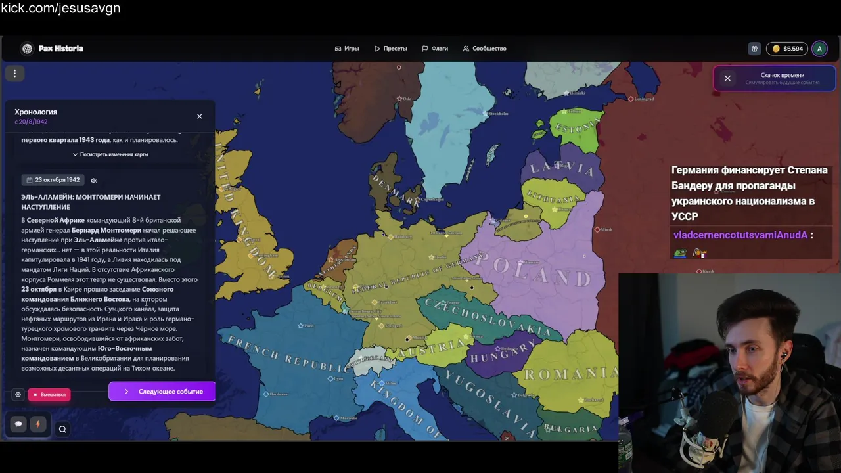The image size is (841, 473).
Task: Open the three-dot menu above the chronology panel
Action: (x=14, y=74)
